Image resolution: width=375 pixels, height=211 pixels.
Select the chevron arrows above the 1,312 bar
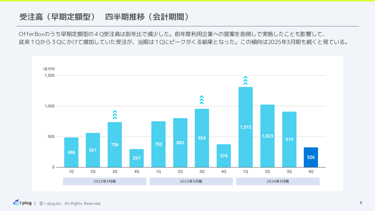point(246,80)
